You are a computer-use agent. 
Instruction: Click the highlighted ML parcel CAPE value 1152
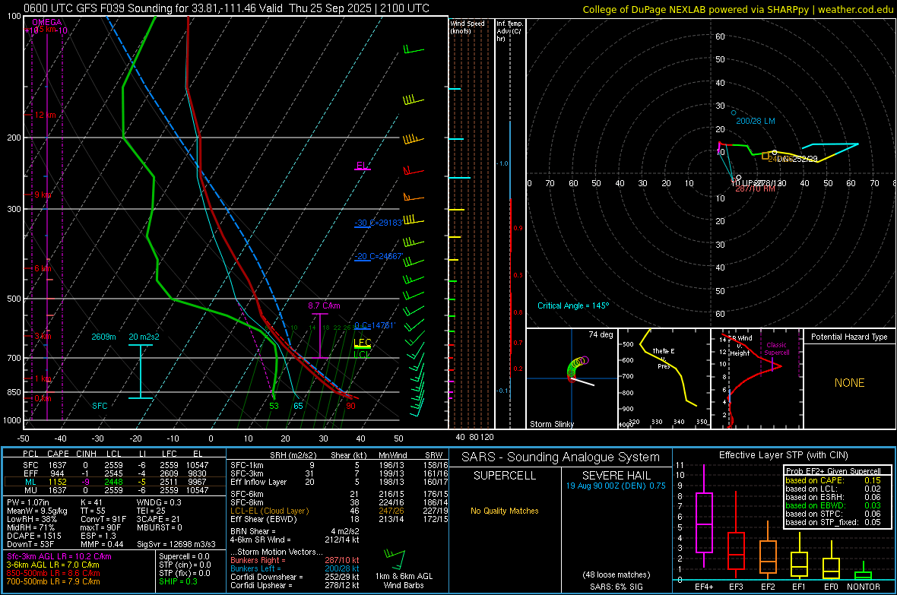coord(57,482)
